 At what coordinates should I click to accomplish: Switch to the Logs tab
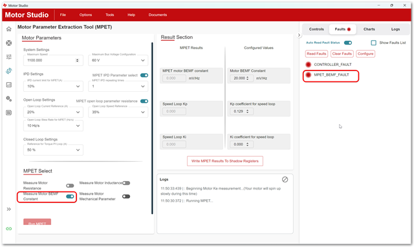coord(395,29)
